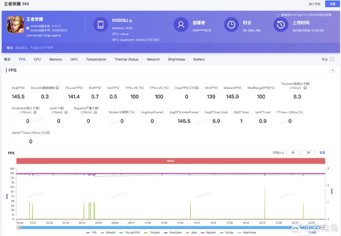Open the GPU tab

[x=74, y=59]
